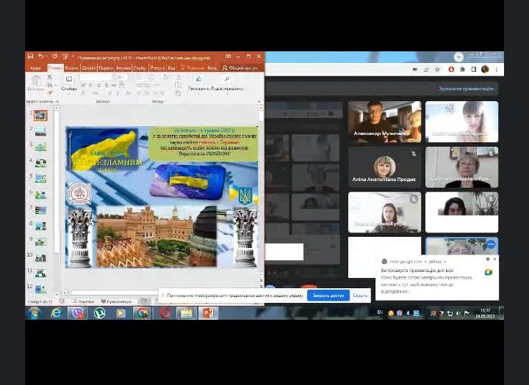The width and height of the screenshot is (529, 385).
Task: Open ribbon display options in PowerPoint title bar
Action: 228,56
